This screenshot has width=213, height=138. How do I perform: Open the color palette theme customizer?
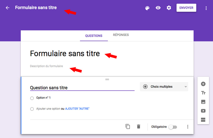(x=147, y=8)
